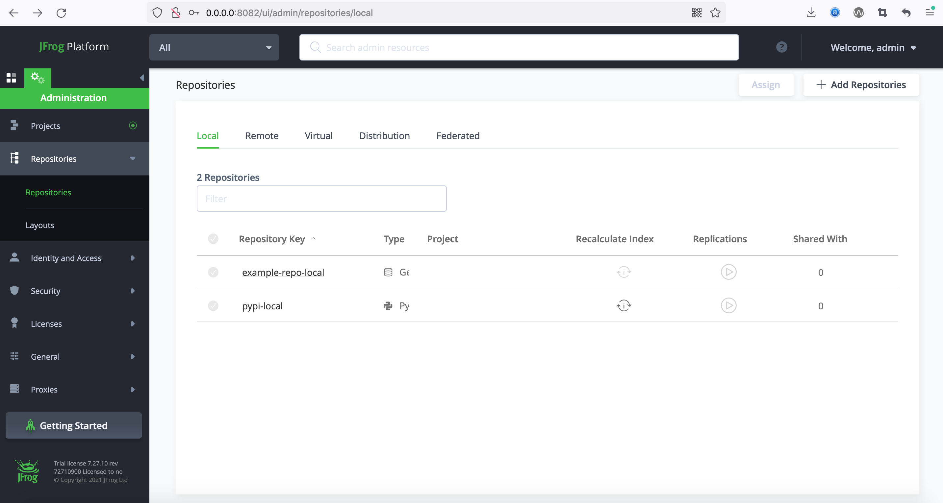Run replication for example-repo-local
This screenshot has height=503, width=943.
coord(728,272)
